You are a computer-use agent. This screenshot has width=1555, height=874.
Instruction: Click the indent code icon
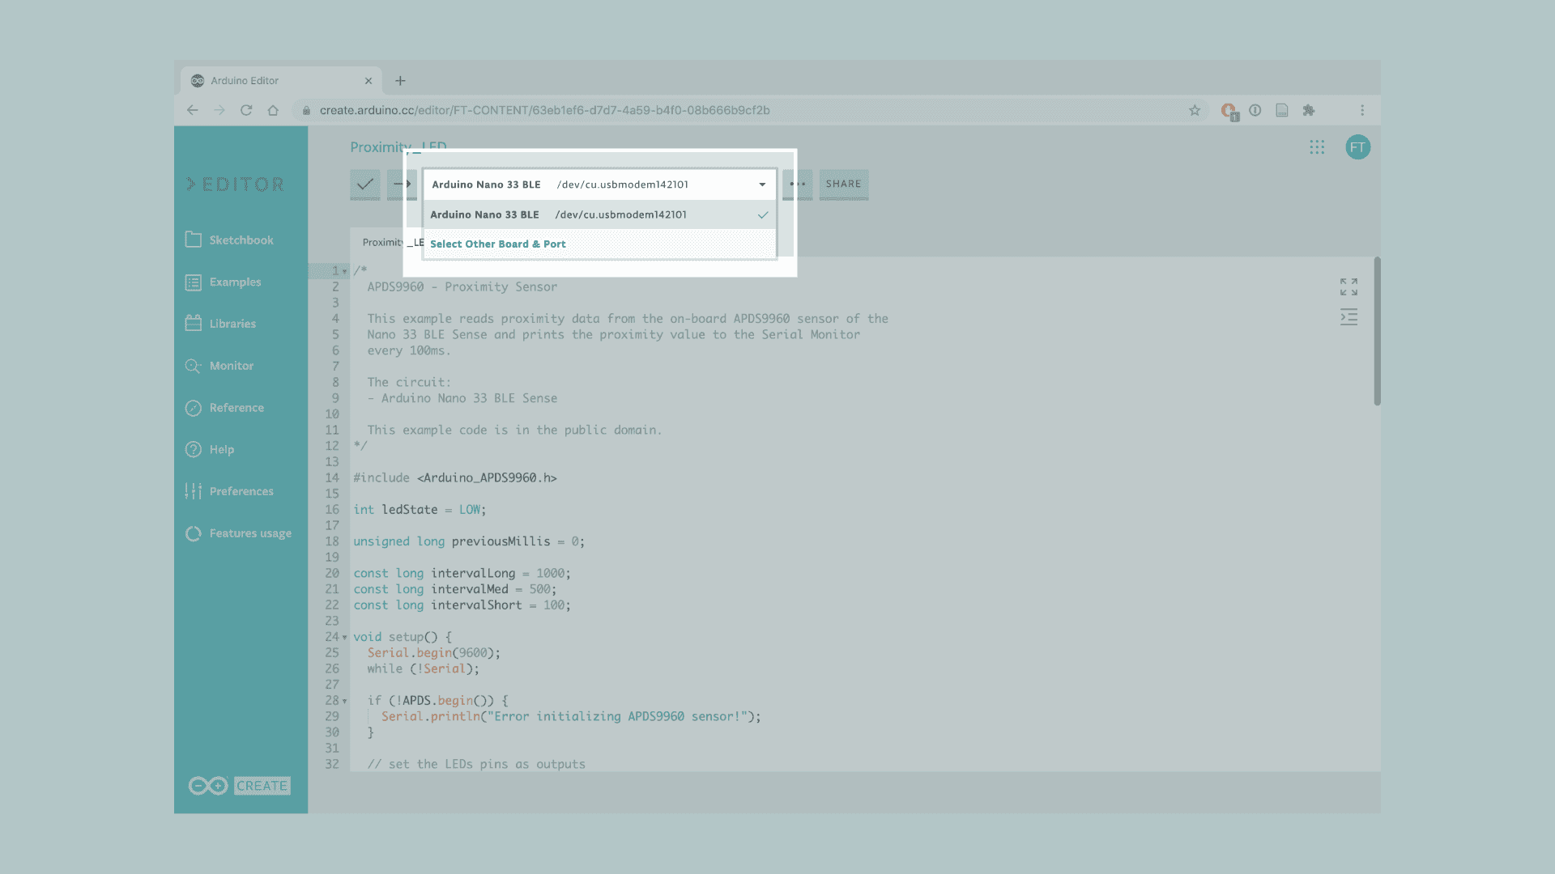click(1348, 317)
